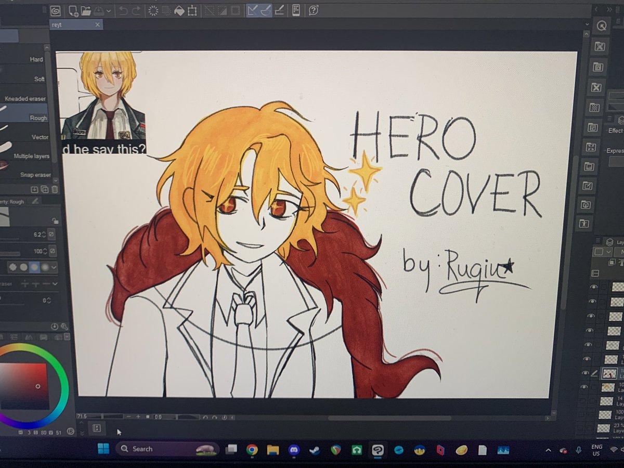The width and height of the screenshot is (624, 468).
Task: Open the brush hardness presets dropdown arrow
Action: pyautogui.click(x=54, y=267)
